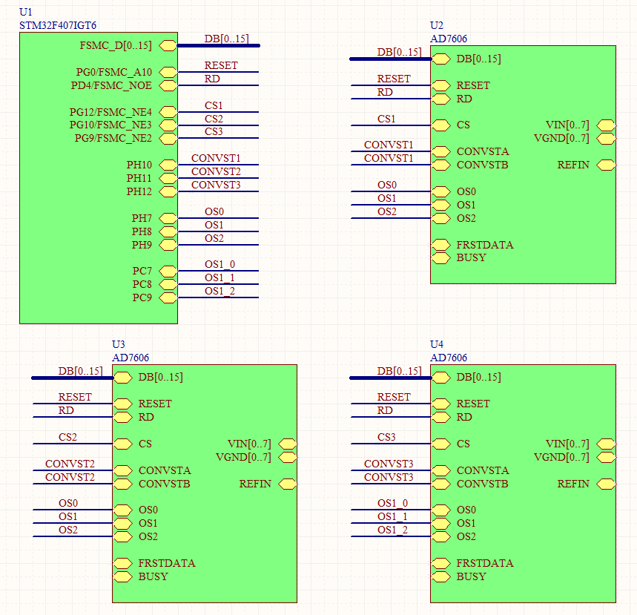Click the CS3 net label beside U1
The width and height of the screenshot is (637, 615).
(214, 132)
